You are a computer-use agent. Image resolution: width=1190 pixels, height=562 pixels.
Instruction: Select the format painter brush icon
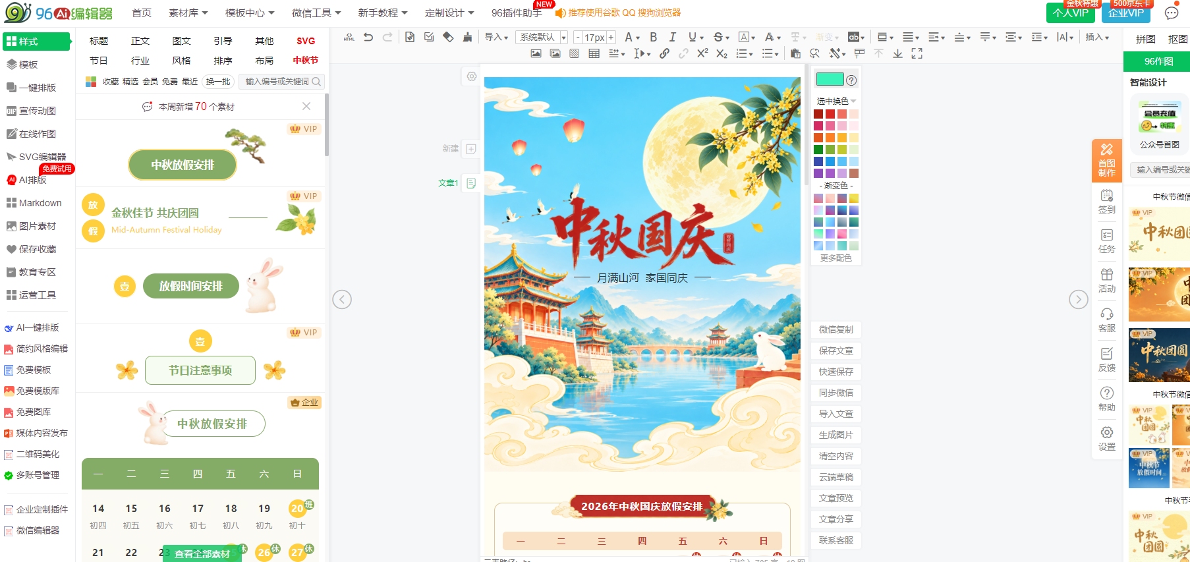click(x=467, y=37)
